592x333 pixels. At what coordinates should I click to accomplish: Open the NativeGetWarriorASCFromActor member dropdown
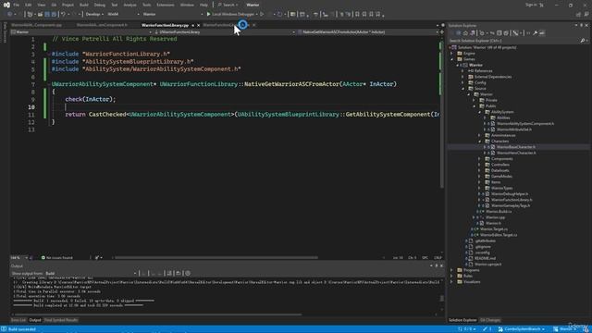pos(368,32)
